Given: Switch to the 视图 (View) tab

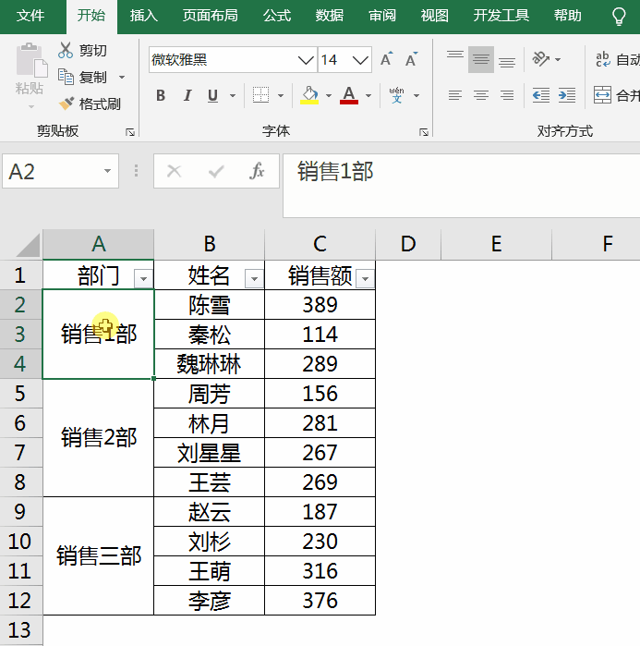Looking at the screenshot, I should 435,16.
